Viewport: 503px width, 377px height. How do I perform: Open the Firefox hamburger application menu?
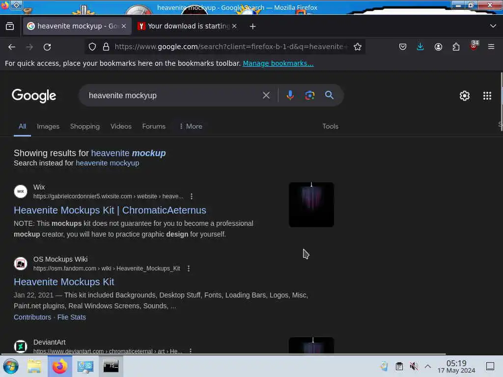[491, 47]
